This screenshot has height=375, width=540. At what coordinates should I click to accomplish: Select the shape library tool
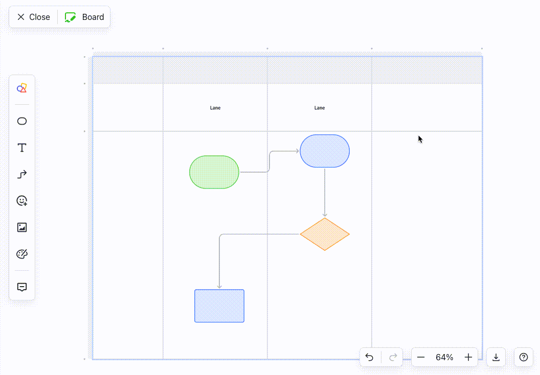tap(21, 88)
